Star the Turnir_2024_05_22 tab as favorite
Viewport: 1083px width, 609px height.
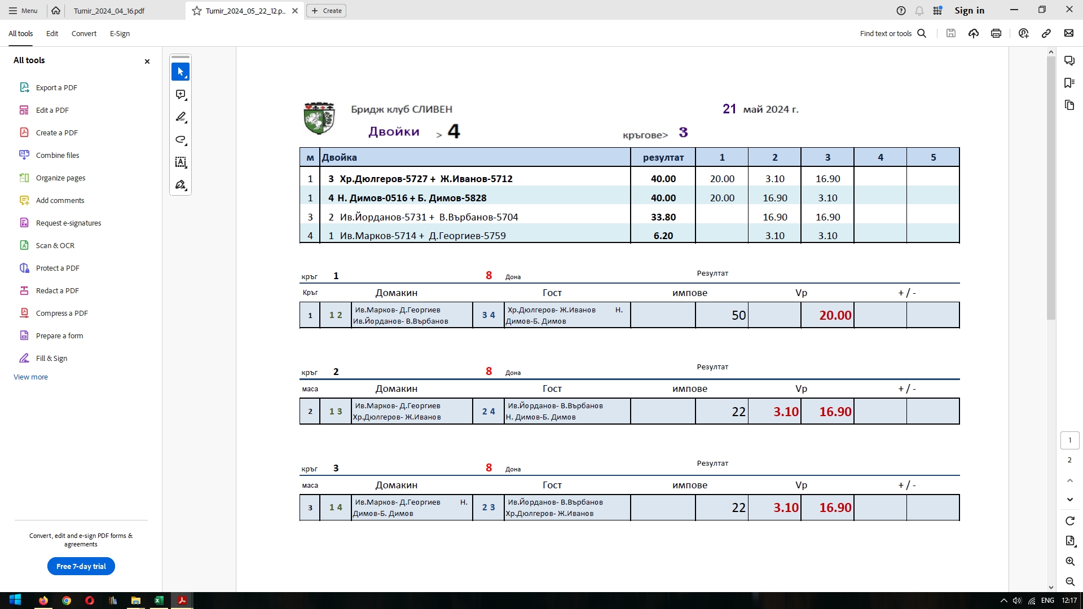(197, 11)
